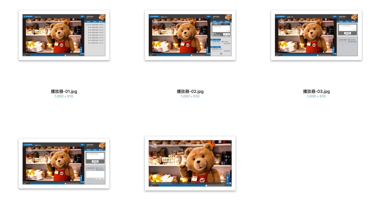
Task: Click the volume icon in the full-width video thumbnail
Action: tap(227, 183)
